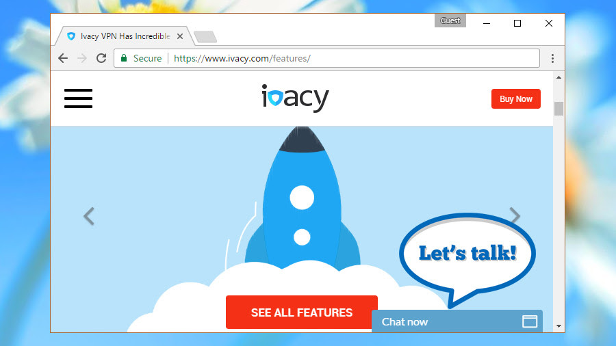This screenshot has width=616, height=346.
Task: Click the vertical scrollbar thumb
Action: (x=559, y=109)
